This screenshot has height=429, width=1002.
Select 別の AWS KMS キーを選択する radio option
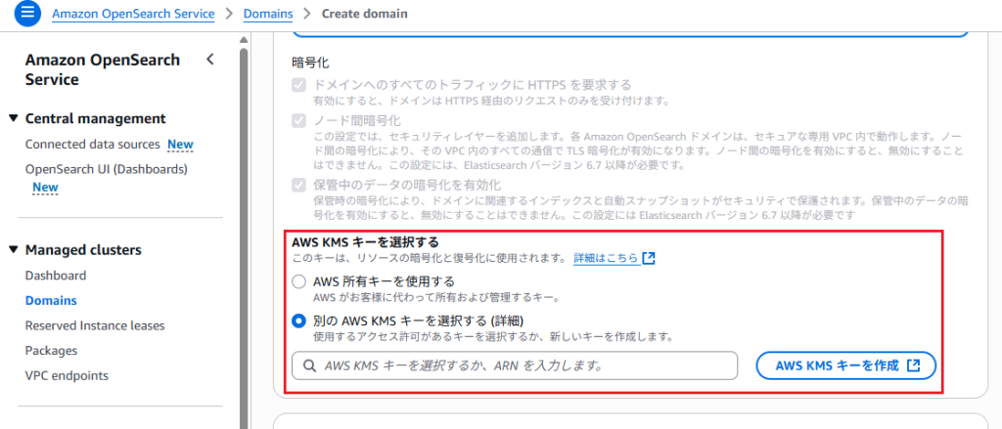[x=298, y=321]
